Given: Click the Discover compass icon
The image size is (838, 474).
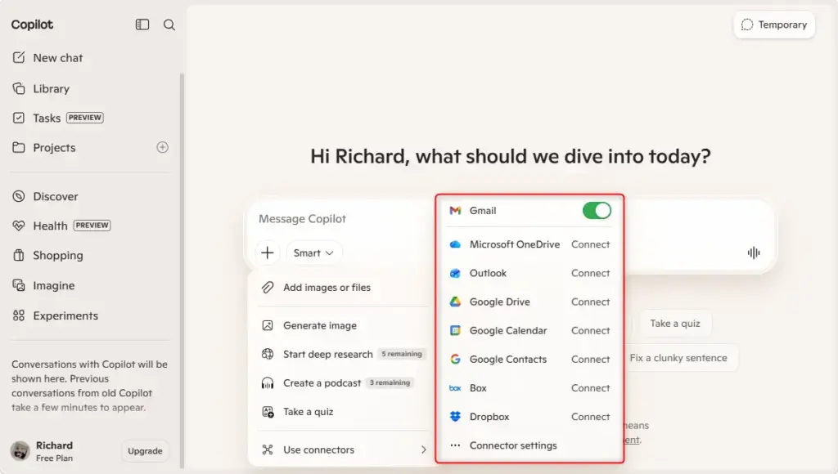Looking at the screenshot, I should coord(19,196).
